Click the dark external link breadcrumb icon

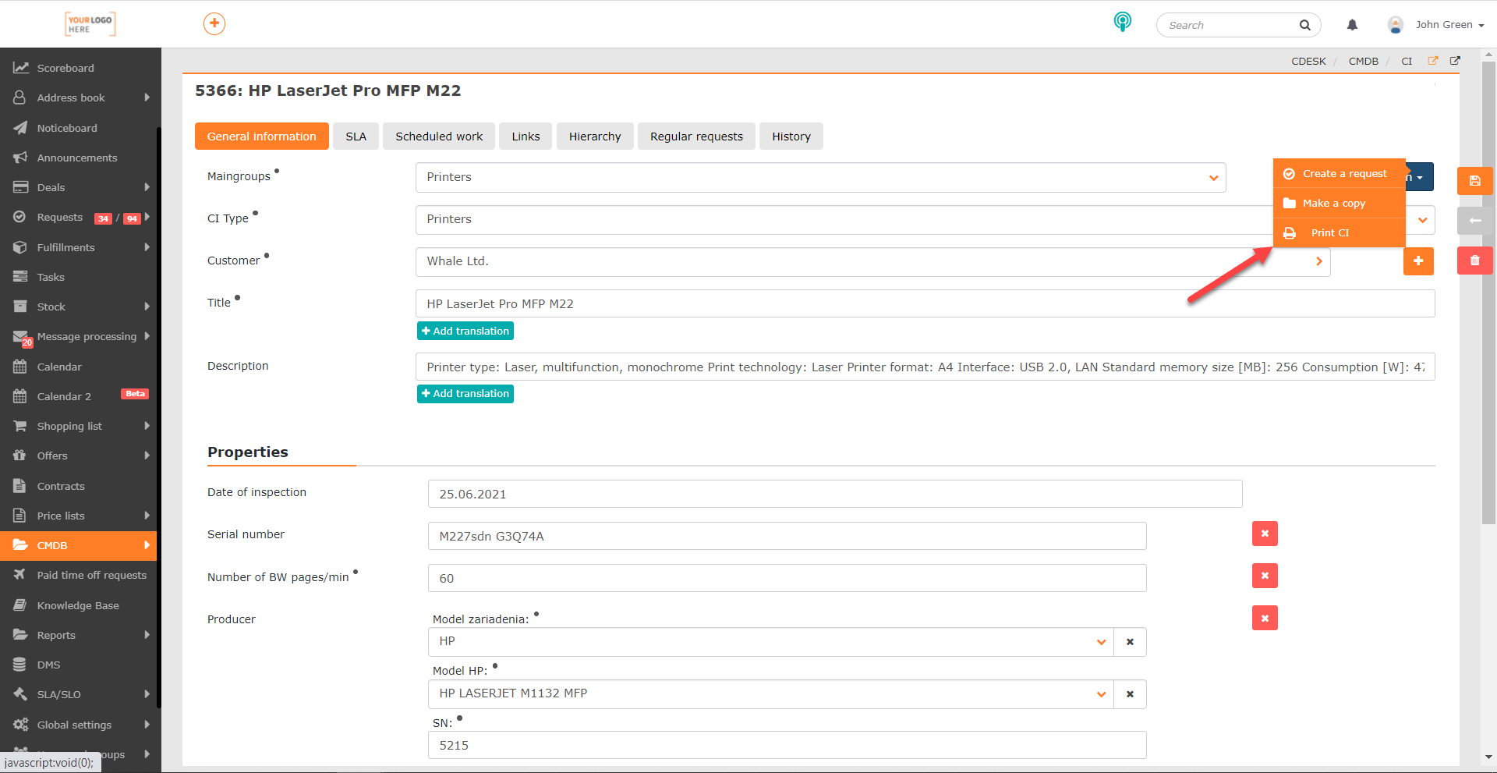point(1455,61)
